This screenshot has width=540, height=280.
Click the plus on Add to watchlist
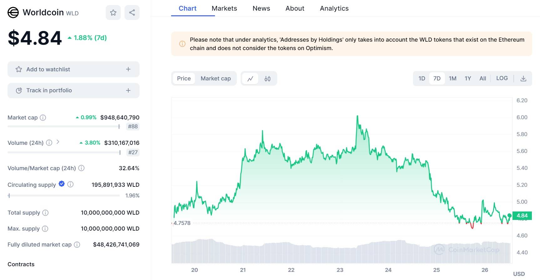(128, 69)
